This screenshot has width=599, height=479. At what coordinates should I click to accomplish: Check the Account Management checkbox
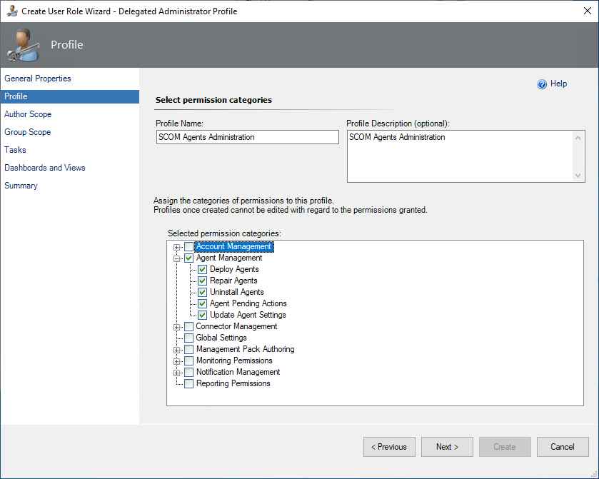tap(188, 247)
